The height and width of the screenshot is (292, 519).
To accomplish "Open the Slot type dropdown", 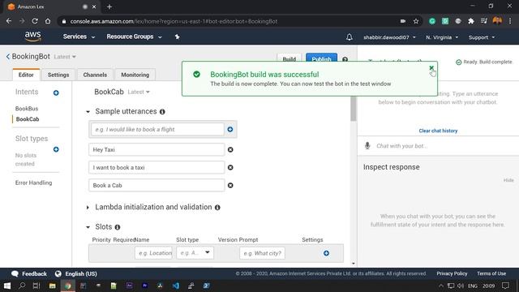I will (195, 253).
